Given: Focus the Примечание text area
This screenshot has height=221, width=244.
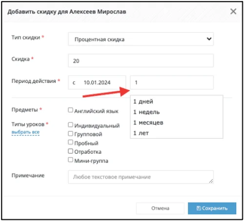Looking at the screenshot, I should click(x=141, y=177).
